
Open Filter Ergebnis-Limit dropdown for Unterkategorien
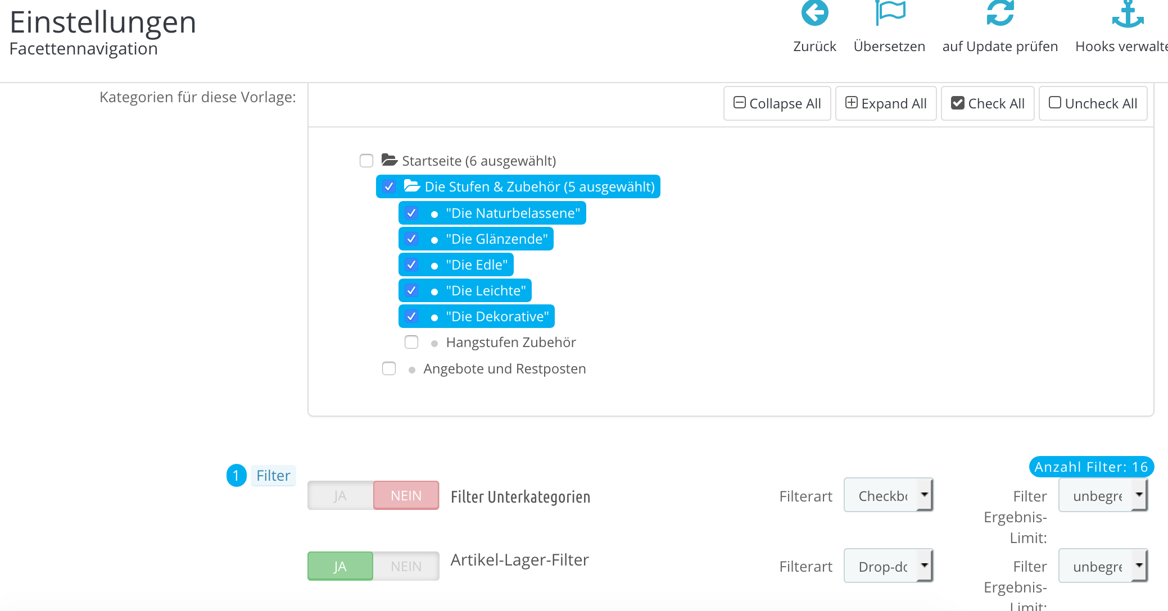(x=1103, y=495)
